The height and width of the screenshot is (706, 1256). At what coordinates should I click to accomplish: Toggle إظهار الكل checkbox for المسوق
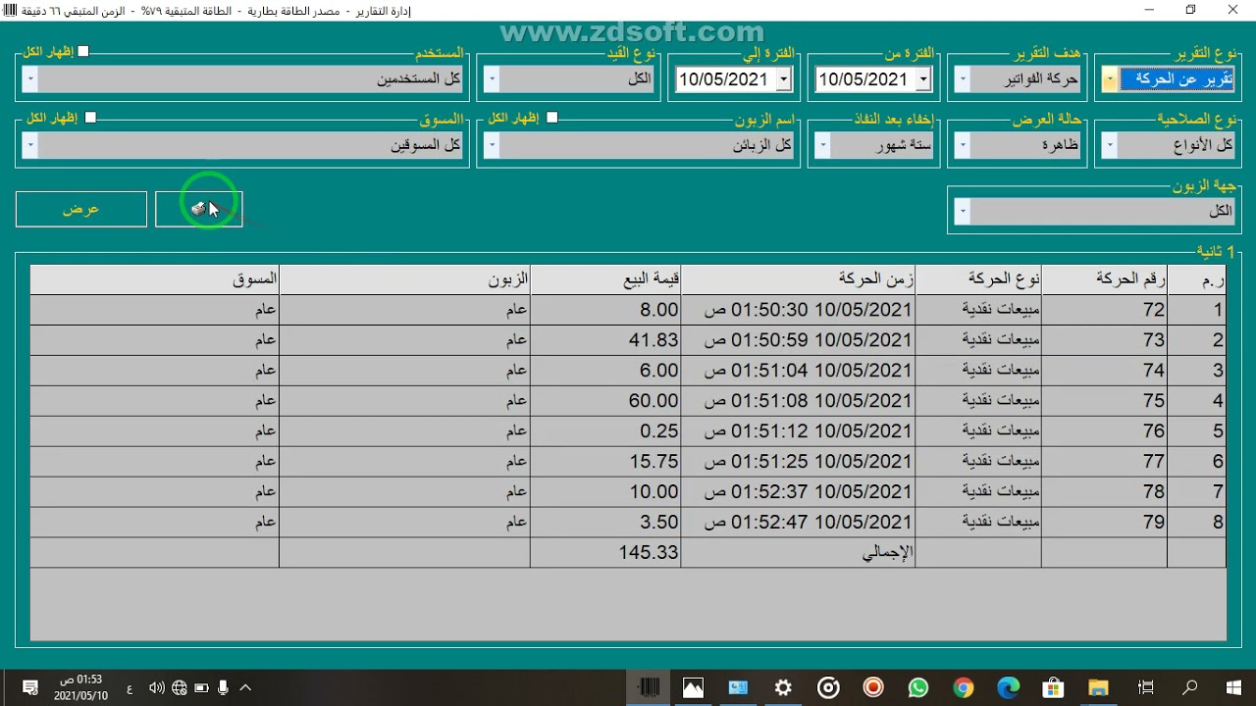[90, 118]
